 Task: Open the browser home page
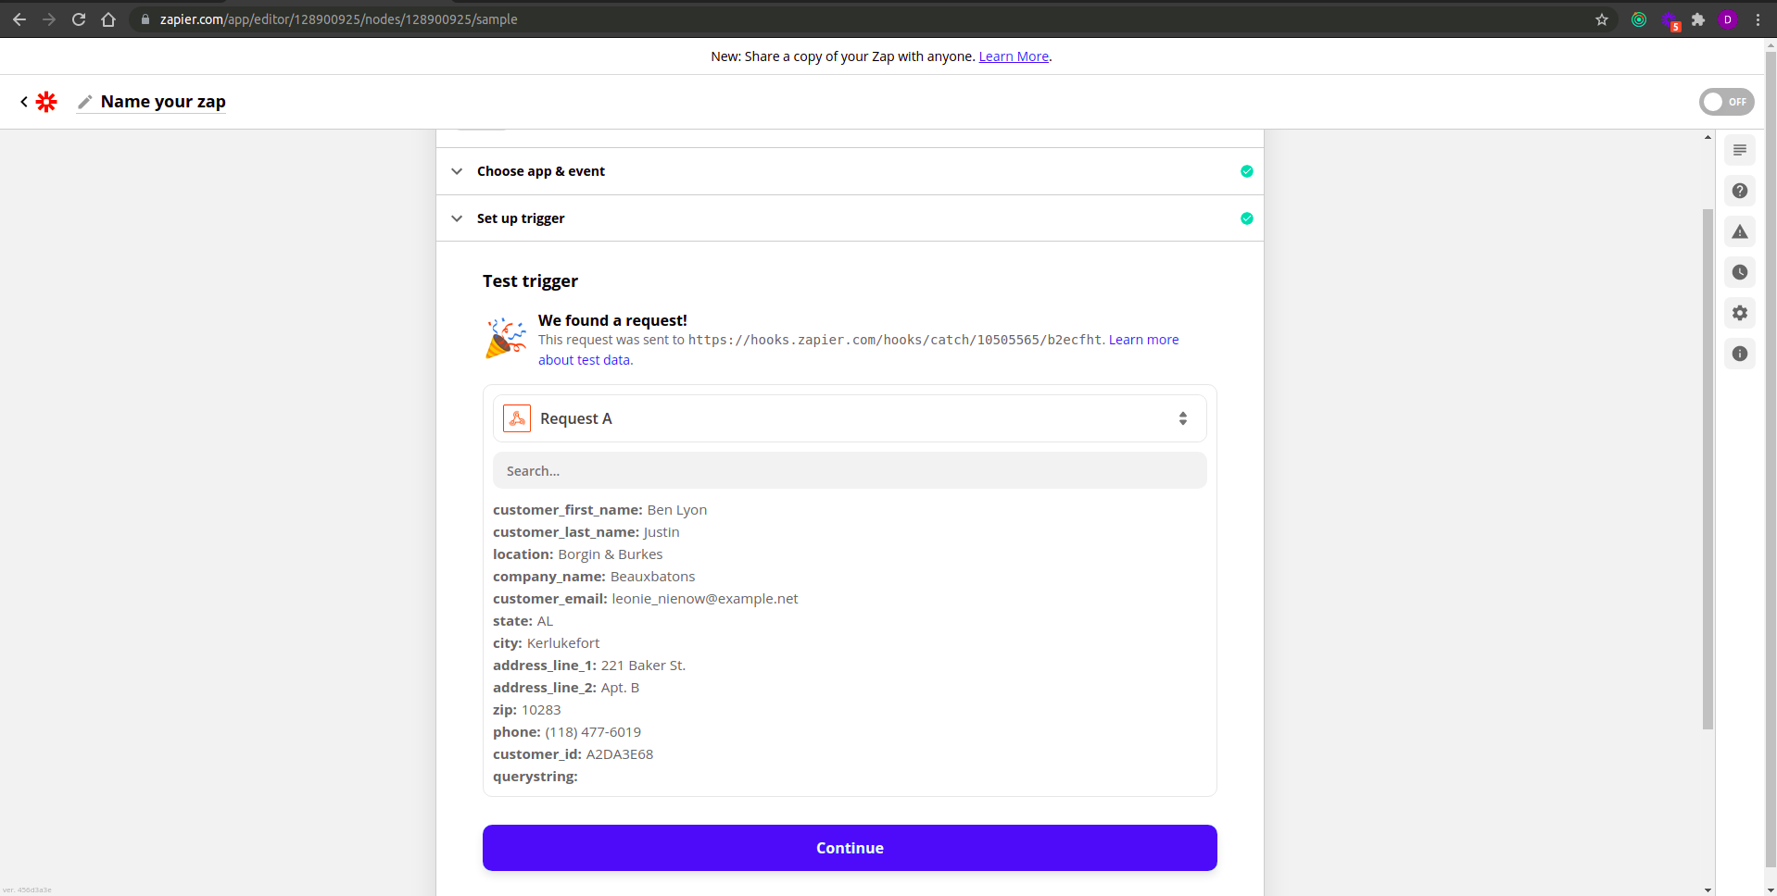[108, 19]
